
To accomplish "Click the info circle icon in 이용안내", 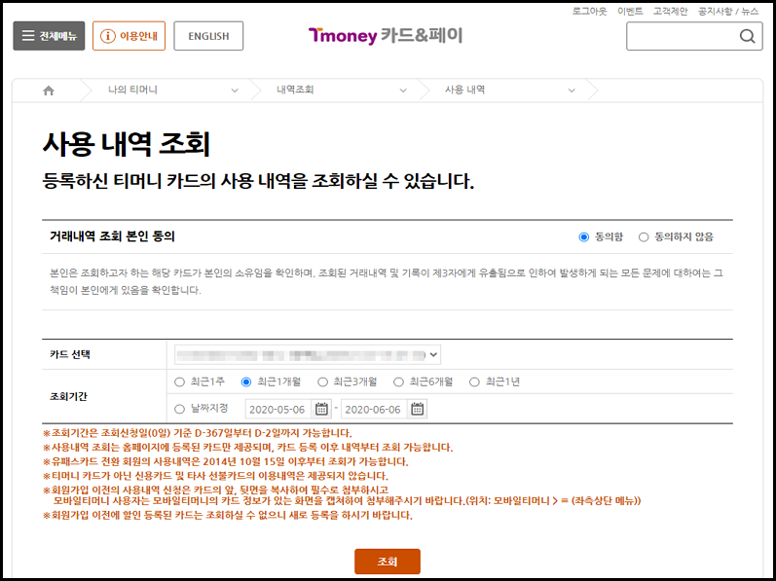I will [x=107, y=36].
